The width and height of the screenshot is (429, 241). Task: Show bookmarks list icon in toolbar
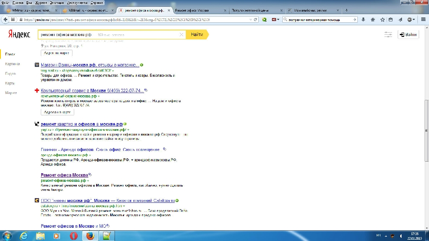391,20
